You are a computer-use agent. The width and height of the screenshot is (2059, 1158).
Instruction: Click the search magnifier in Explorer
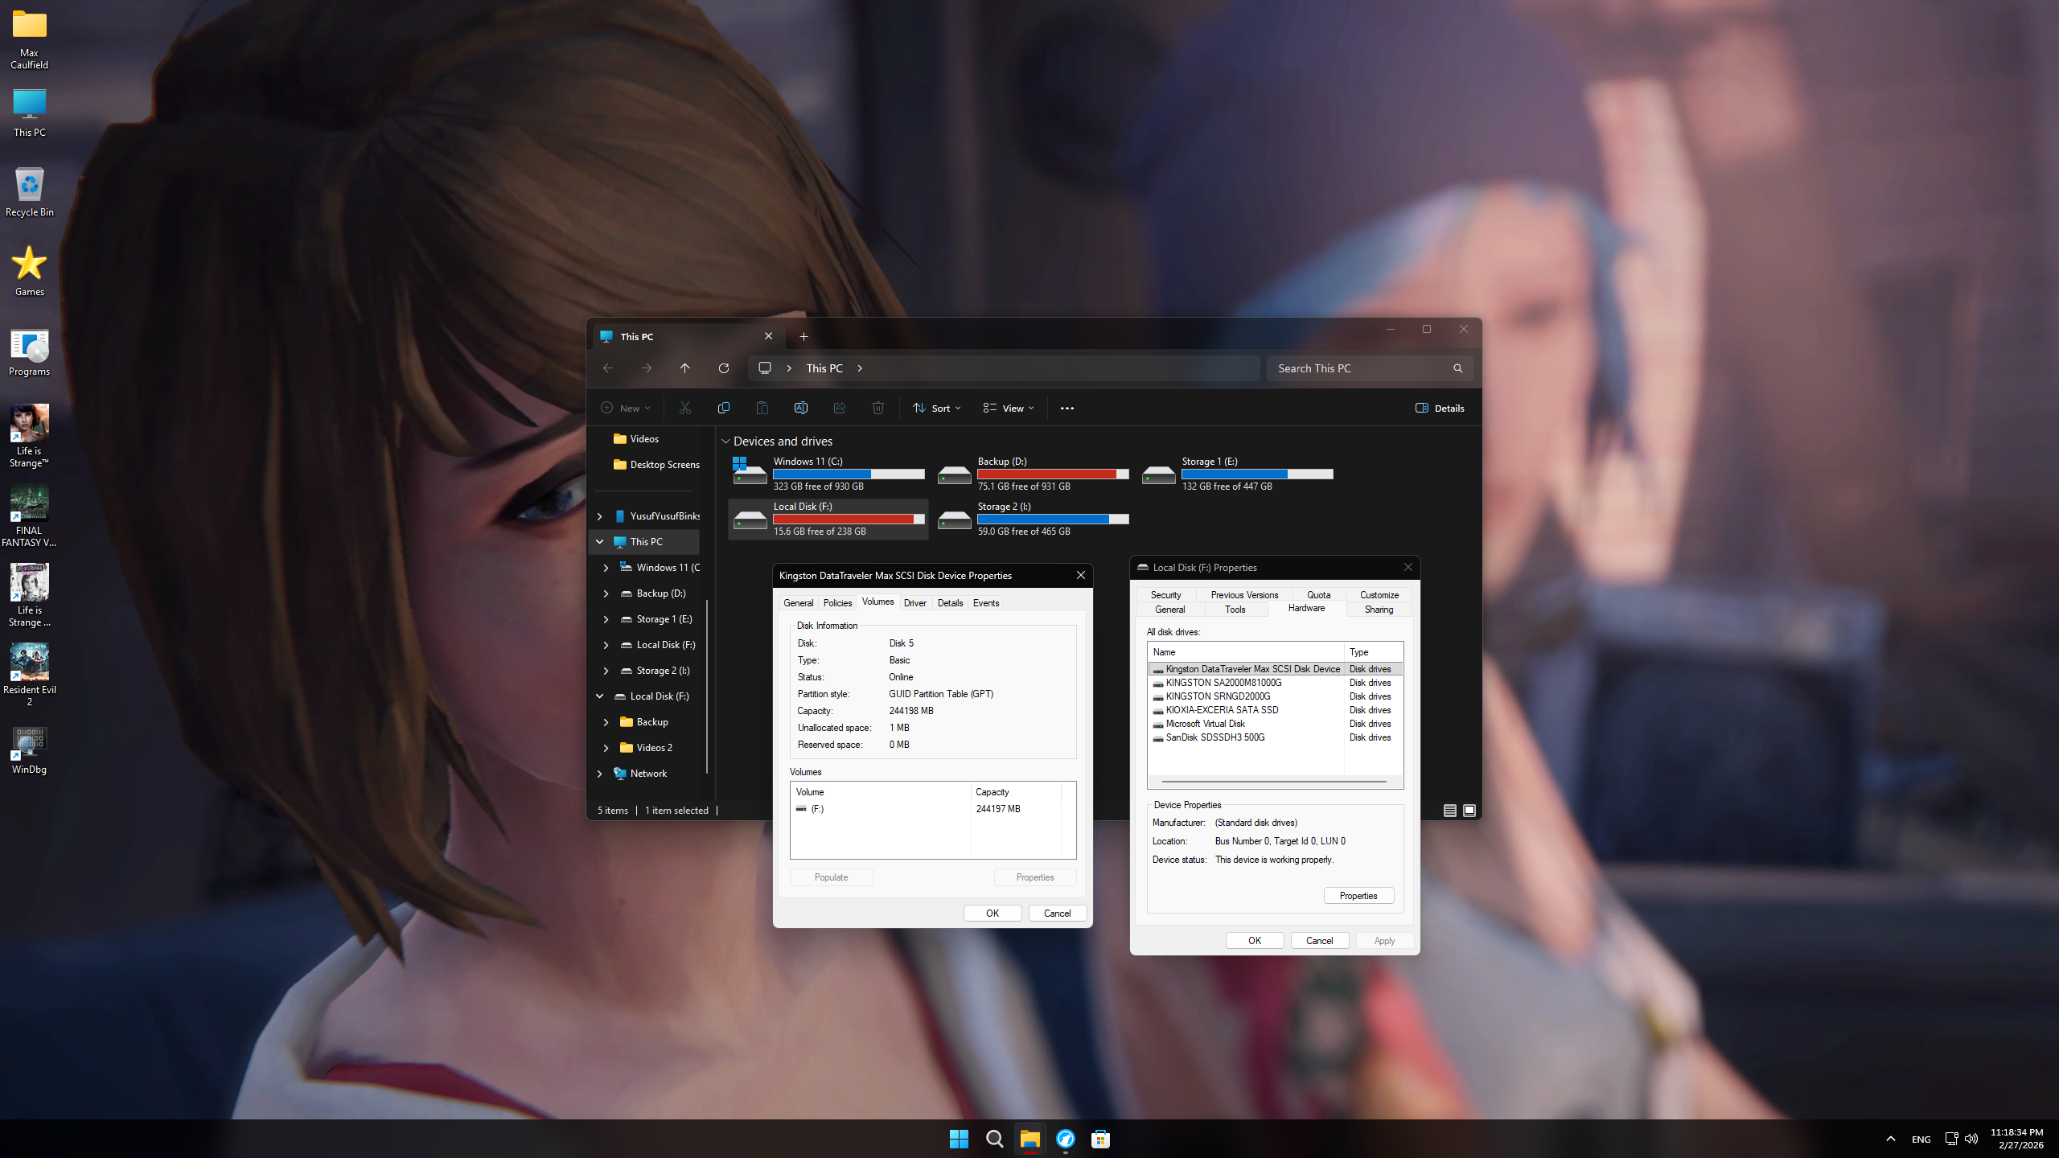point(1457,368)
